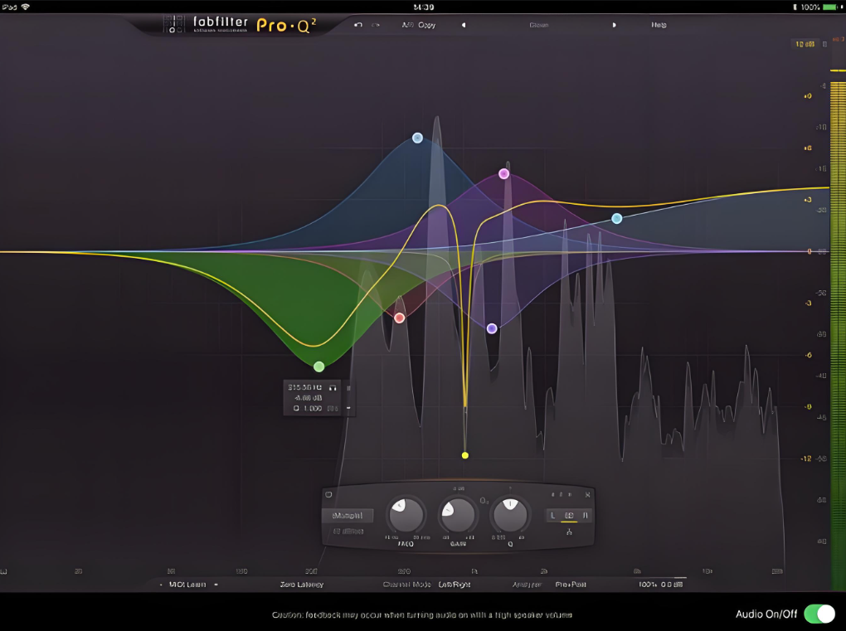Screen dimensions: 846x631
Task: Turn off the Audio On/Off switch
Action: click(x=819, y=614)
